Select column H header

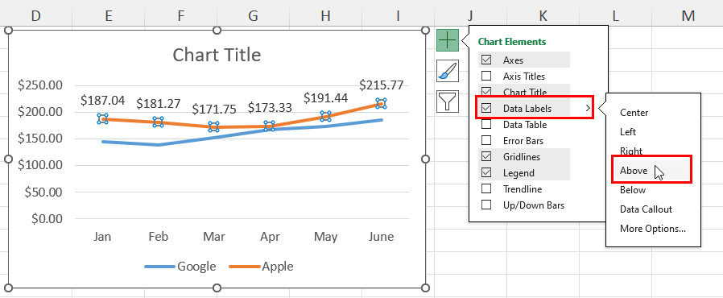pyautogui.click(x=325, y=15)
